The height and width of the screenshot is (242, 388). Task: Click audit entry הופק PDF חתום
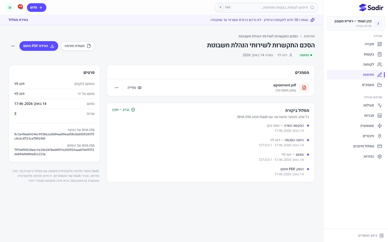click(292, 169)
